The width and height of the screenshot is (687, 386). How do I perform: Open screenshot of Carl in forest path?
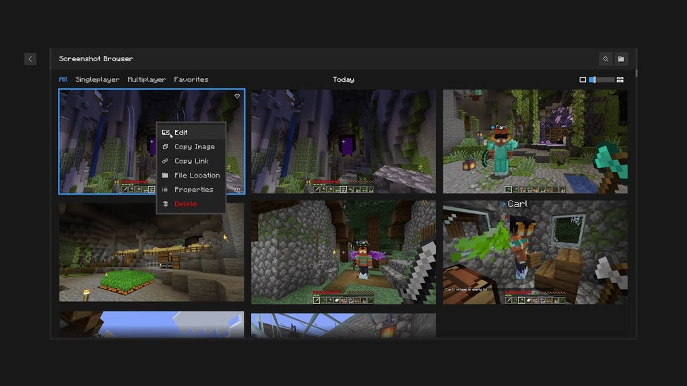coord(343,253)
